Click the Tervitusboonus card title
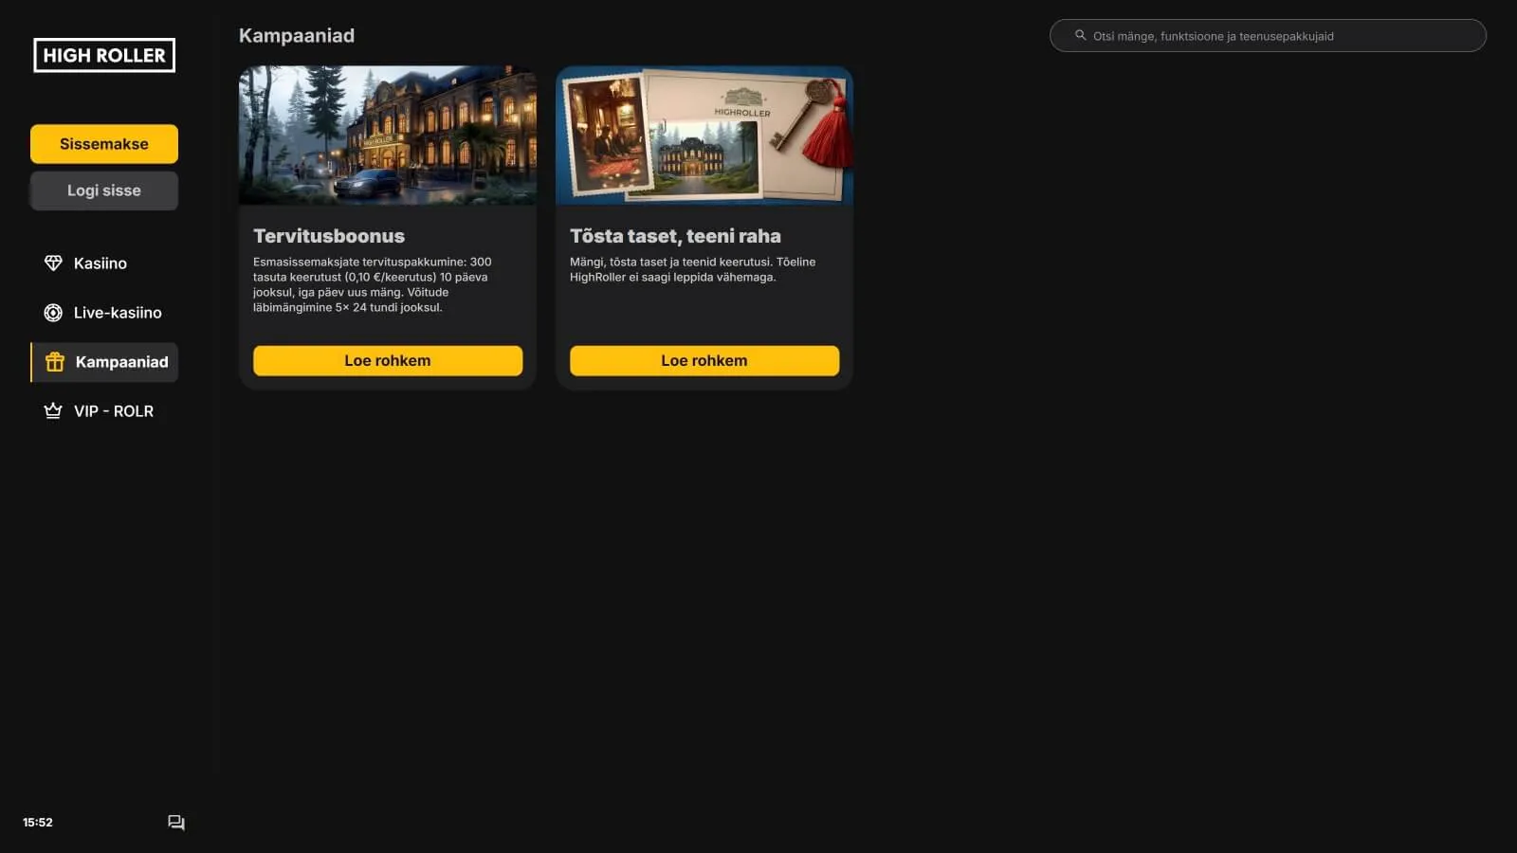1517x853 pixels. 329,236
